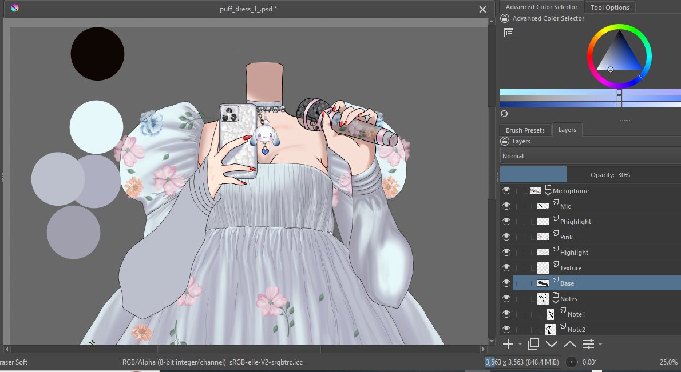Click canvas scroll left arrow
Image resolution: width=681 pixels, height=372 pixels.
6,349
